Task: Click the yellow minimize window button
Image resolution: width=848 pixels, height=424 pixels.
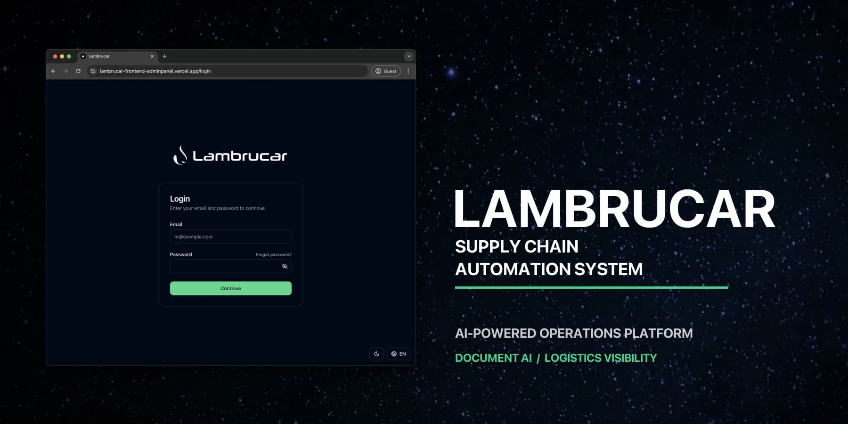Action: pyautogui.click(x=62, y=56)
